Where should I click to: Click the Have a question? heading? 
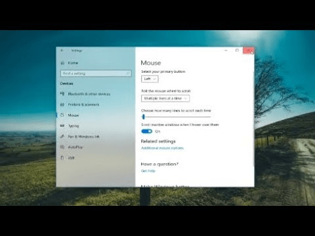click(x=159, y=164)
